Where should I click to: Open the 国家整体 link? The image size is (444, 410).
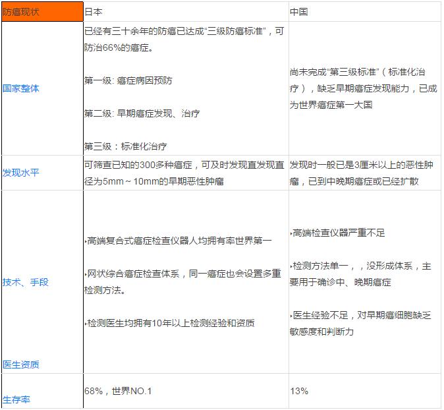(x=20, y=88)
